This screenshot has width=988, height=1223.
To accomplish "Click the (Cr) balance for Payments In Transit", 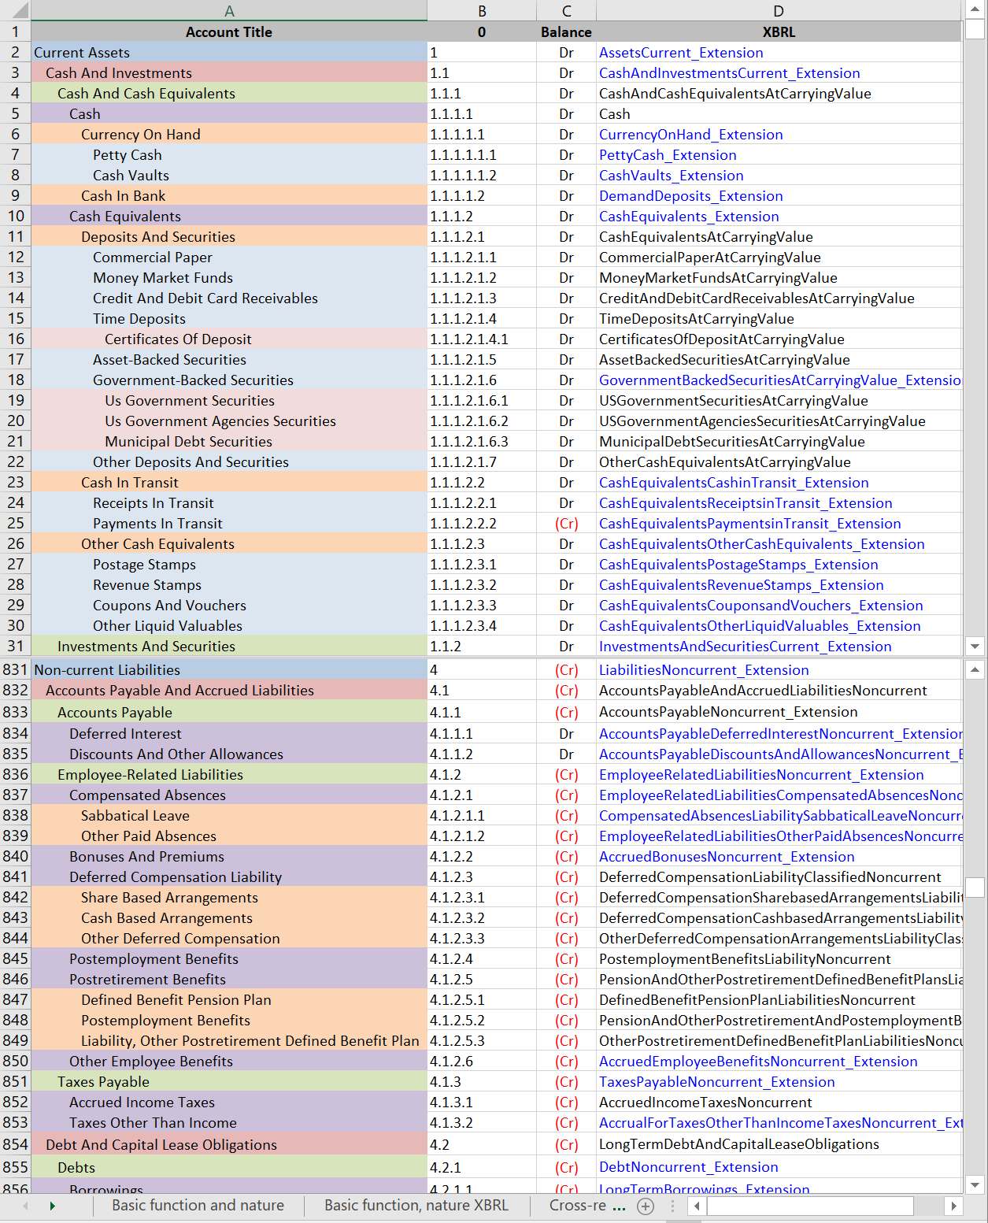I will (x=567, y=523).
